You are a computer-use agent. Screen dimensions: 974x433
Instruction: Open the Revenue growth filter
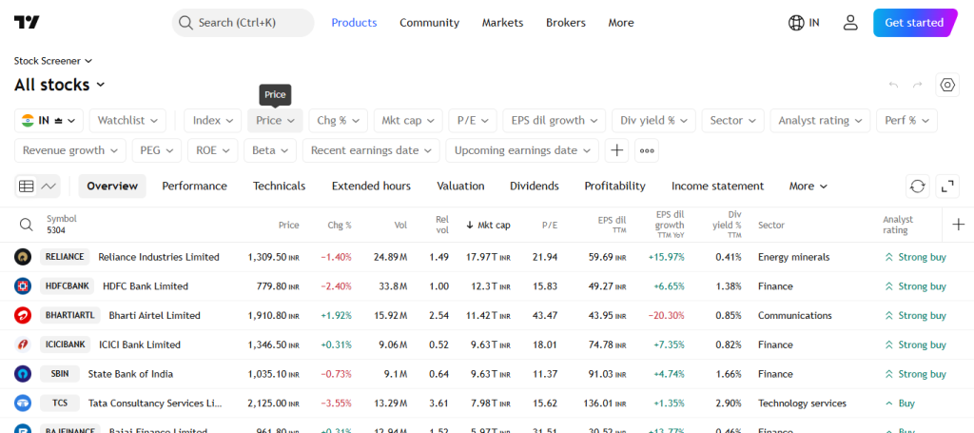pyautogui.click(x=70, y=150)
